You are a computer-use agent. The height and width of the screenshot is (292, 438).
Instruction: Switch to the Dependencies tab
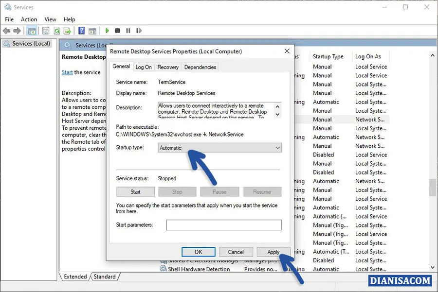[200, 67]
